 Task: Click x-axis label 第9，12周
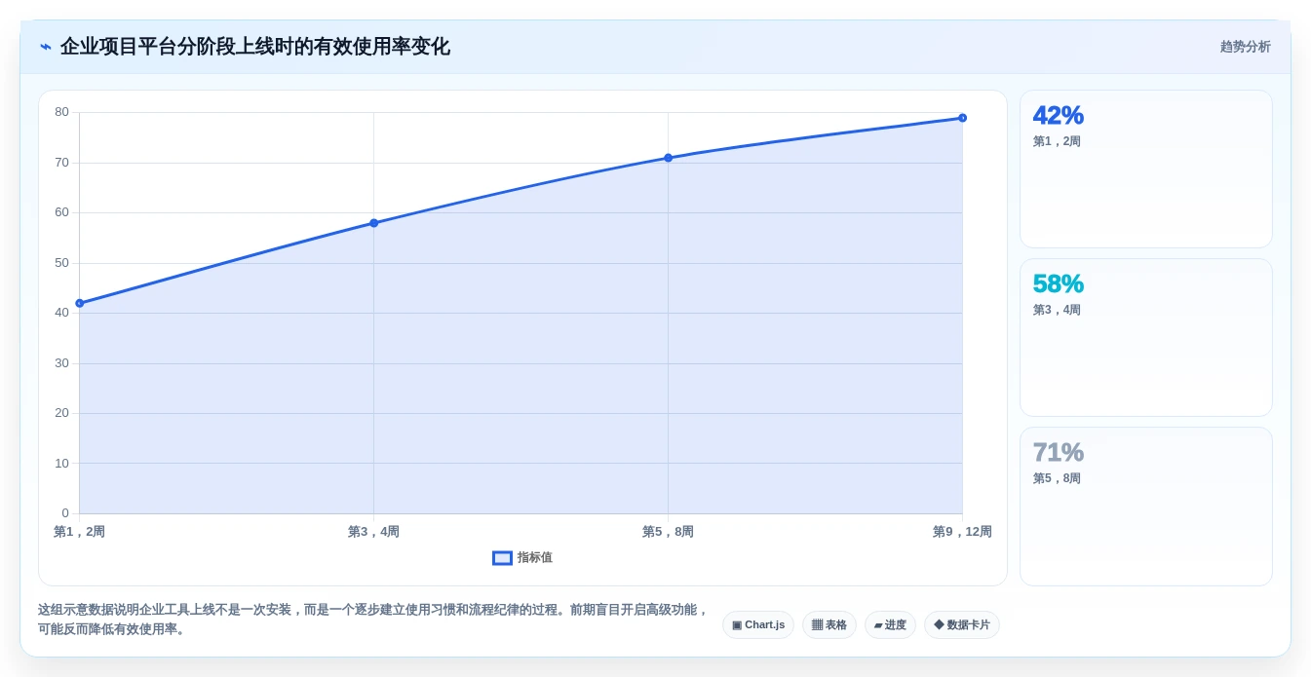(x=962, y=532)
